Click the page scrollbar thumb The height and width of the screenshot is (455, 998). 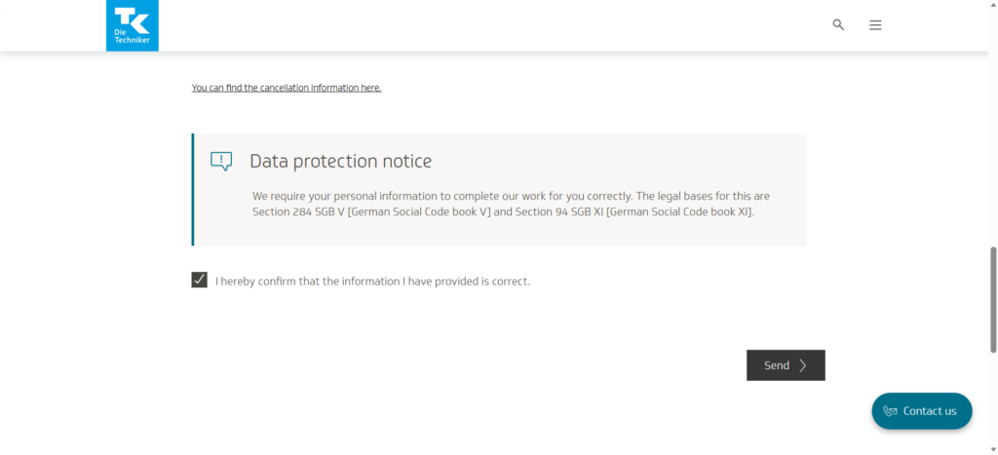(x=992, y=300)
